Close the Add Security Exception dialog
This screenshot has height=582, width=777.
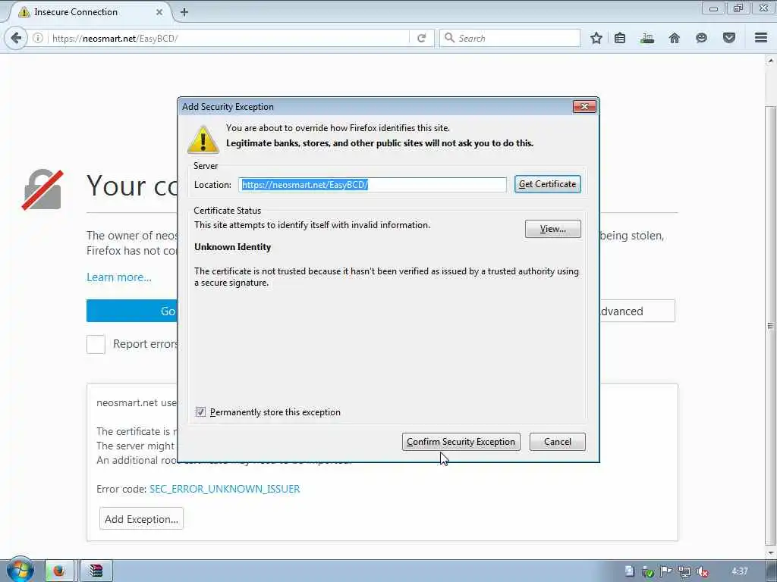(584, 106)
